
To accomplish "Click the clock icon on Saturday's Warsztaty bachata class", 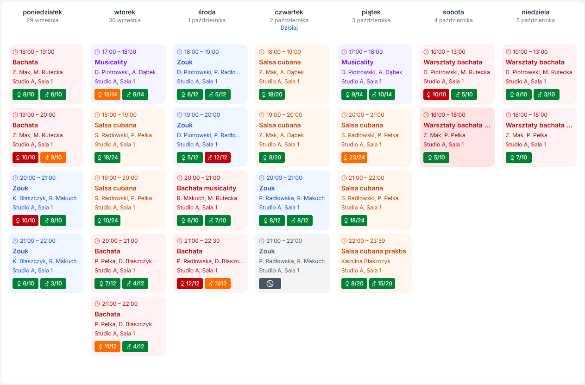I will [425, 51].
